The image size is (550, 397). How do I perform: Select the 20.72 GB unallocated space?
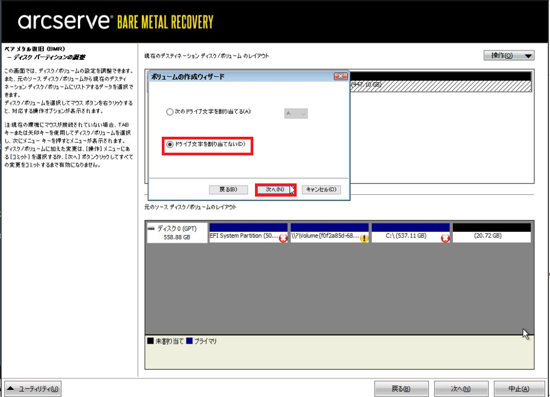click(492, 233)
